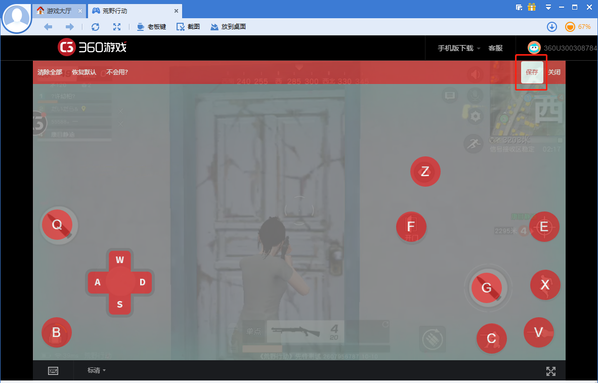Select the G key fire mapping
Image resolution: width=598 pixels, height=383 pixels.
coord(487,288)
